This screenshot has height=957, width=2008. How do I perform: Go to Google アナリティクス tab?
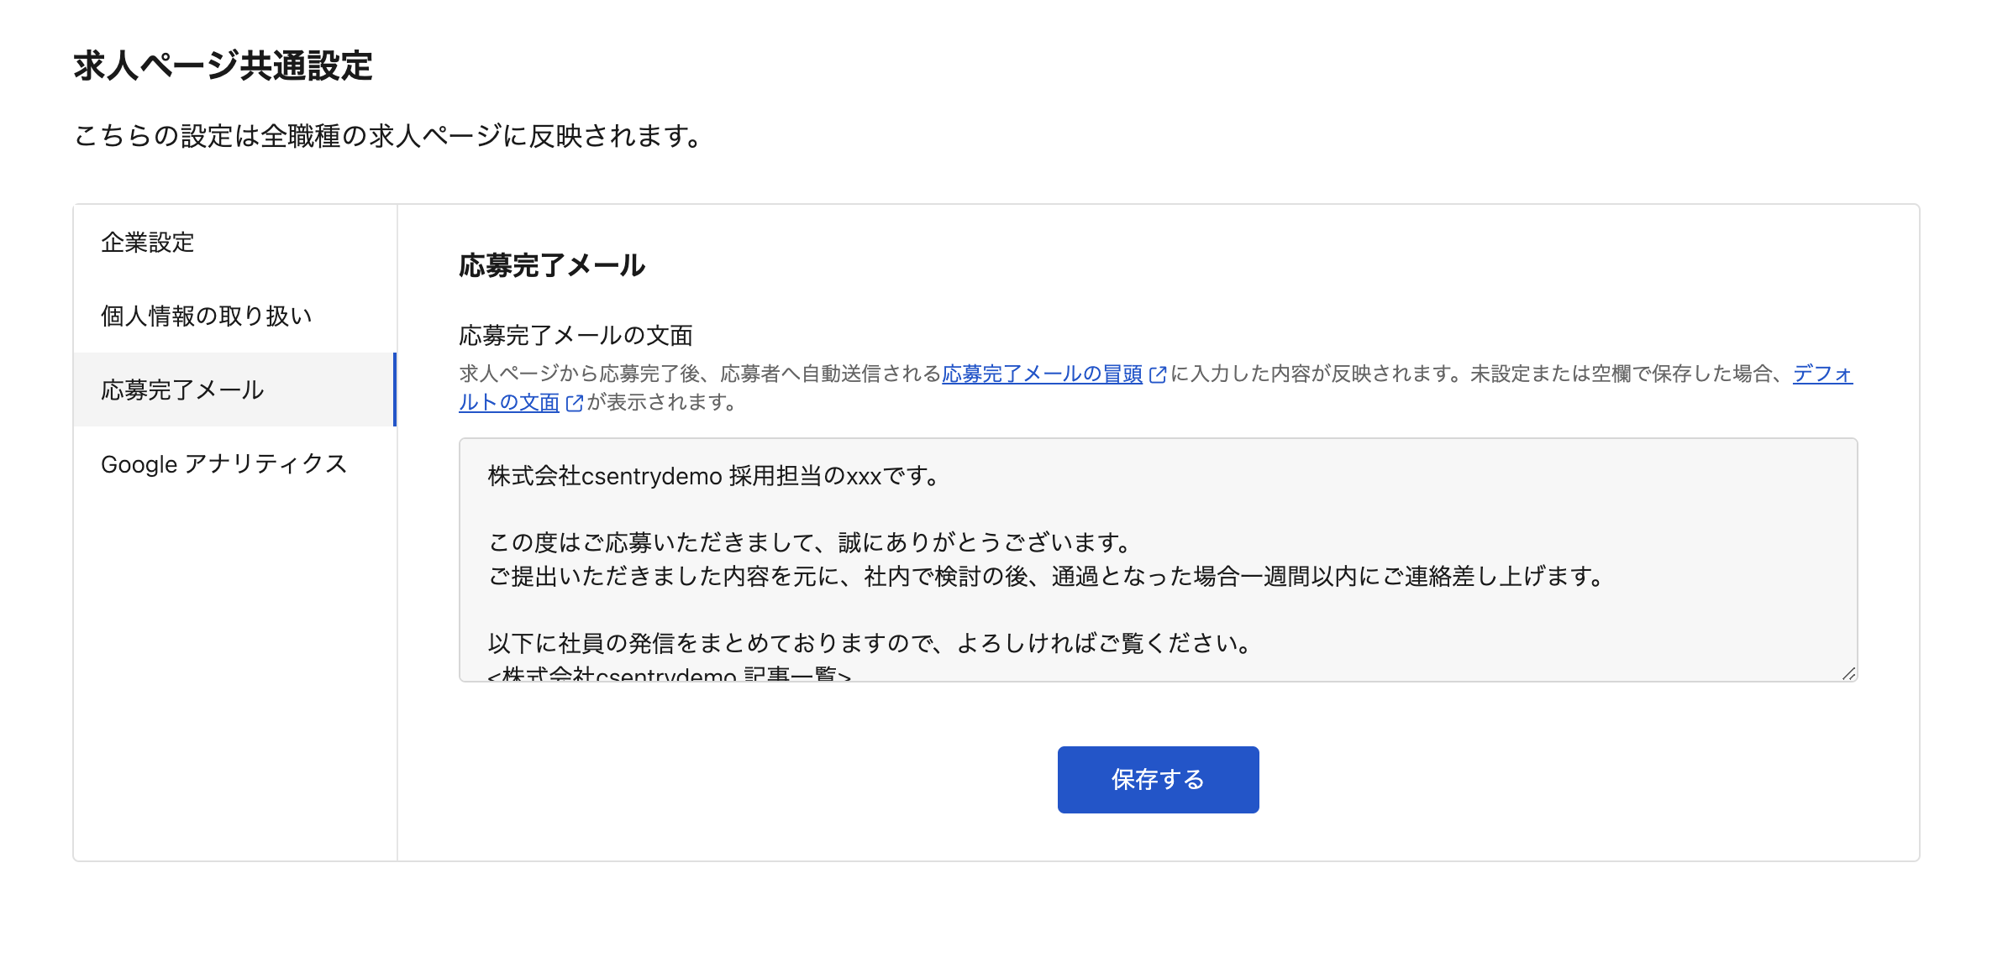click(x=223, y=464)
